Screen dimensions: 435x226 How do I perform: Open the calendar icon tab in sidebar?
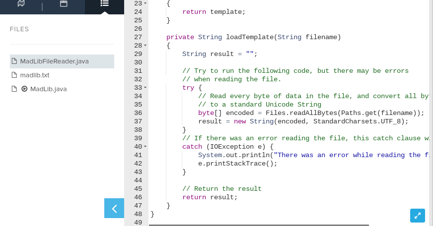coord(64,3)
